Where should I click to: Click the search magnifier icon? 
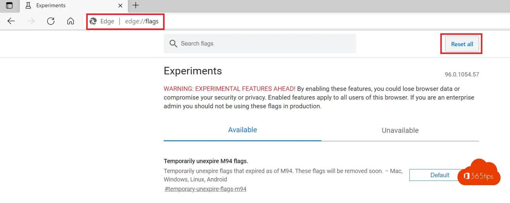173,43
